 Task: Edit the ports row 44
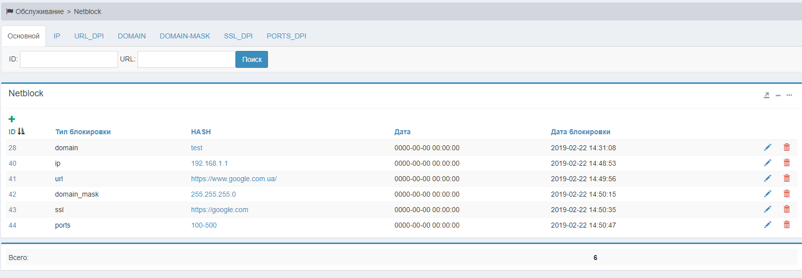click(767, 225)
